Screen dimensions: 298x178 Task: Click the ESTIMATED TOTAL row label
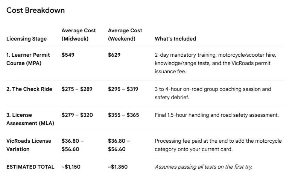pyautogui.click(x=30, y=167)
